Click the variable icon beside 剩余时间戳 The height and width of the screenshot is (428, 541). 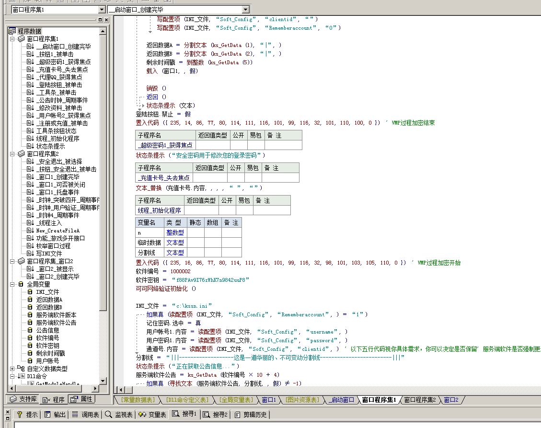30,353
